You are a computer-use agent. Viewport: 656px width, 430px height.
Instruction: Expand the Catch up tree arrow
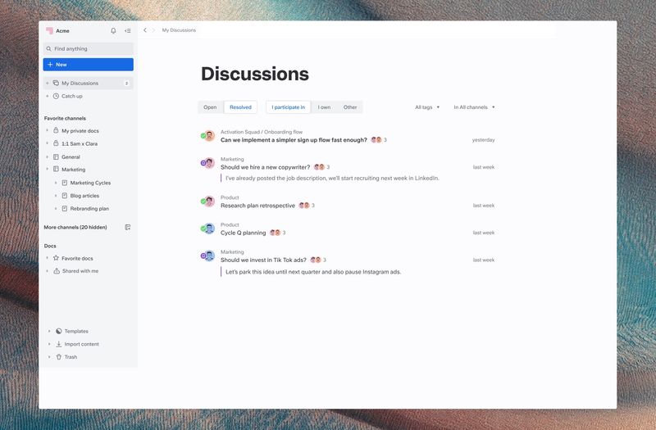click(x=48, y=96)
